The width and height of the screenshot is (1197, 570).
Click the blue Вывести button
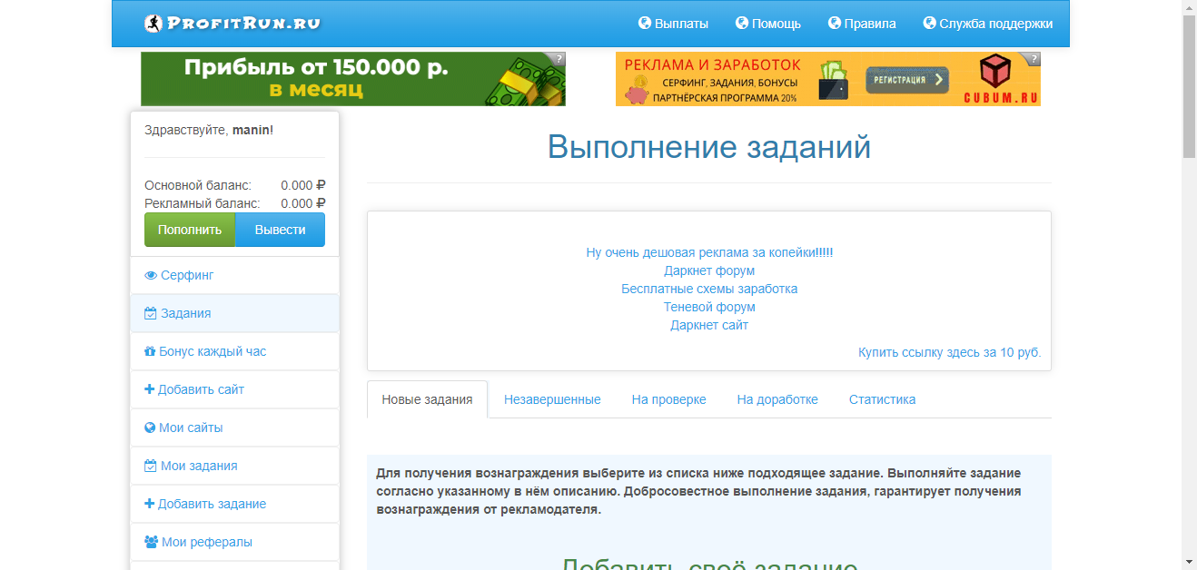coord(280,230)
